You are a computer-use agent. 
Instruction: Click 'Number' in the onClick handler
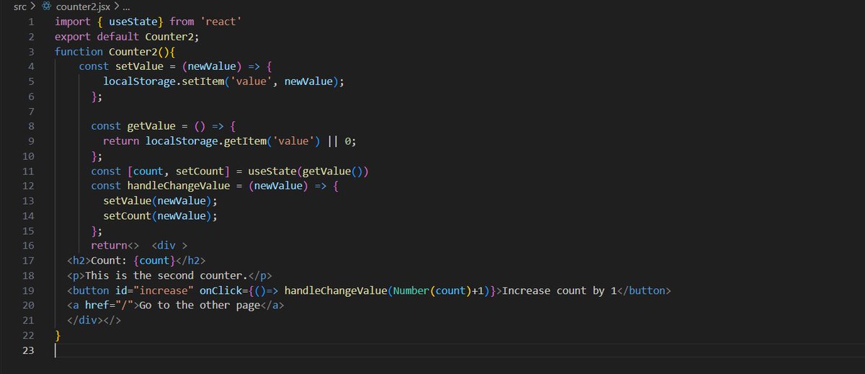[x=411, y=290]
